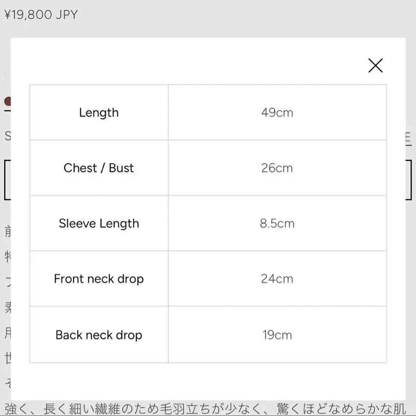Click the partially hidden S size label

(8, 136)
